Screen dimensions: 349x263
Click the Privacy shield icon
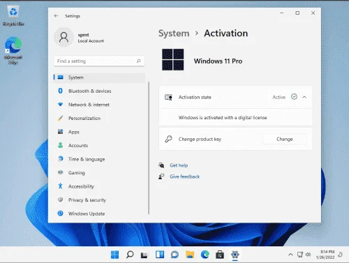click(x=60, y=200)
